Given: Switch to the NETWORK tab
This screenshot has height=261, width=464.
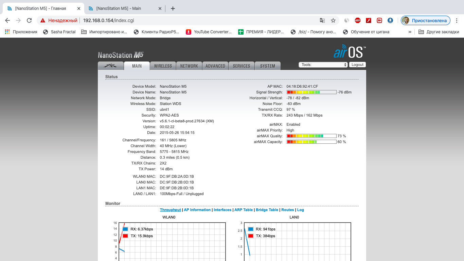Looking at the screenshot, I should (x=189, y=66).
